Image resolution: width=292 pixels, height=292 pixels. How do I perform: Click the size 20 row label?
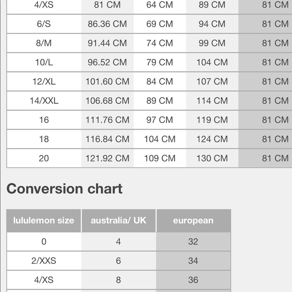(x=44, y=158)
